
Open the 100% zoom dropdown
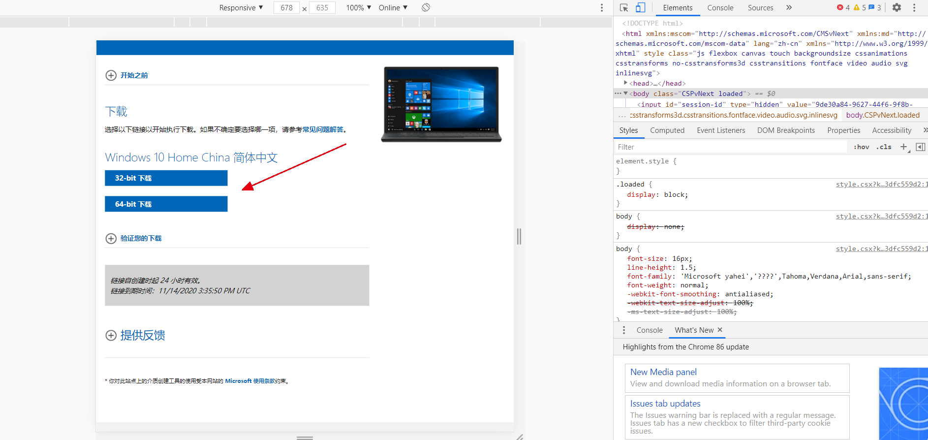[359, 7]
